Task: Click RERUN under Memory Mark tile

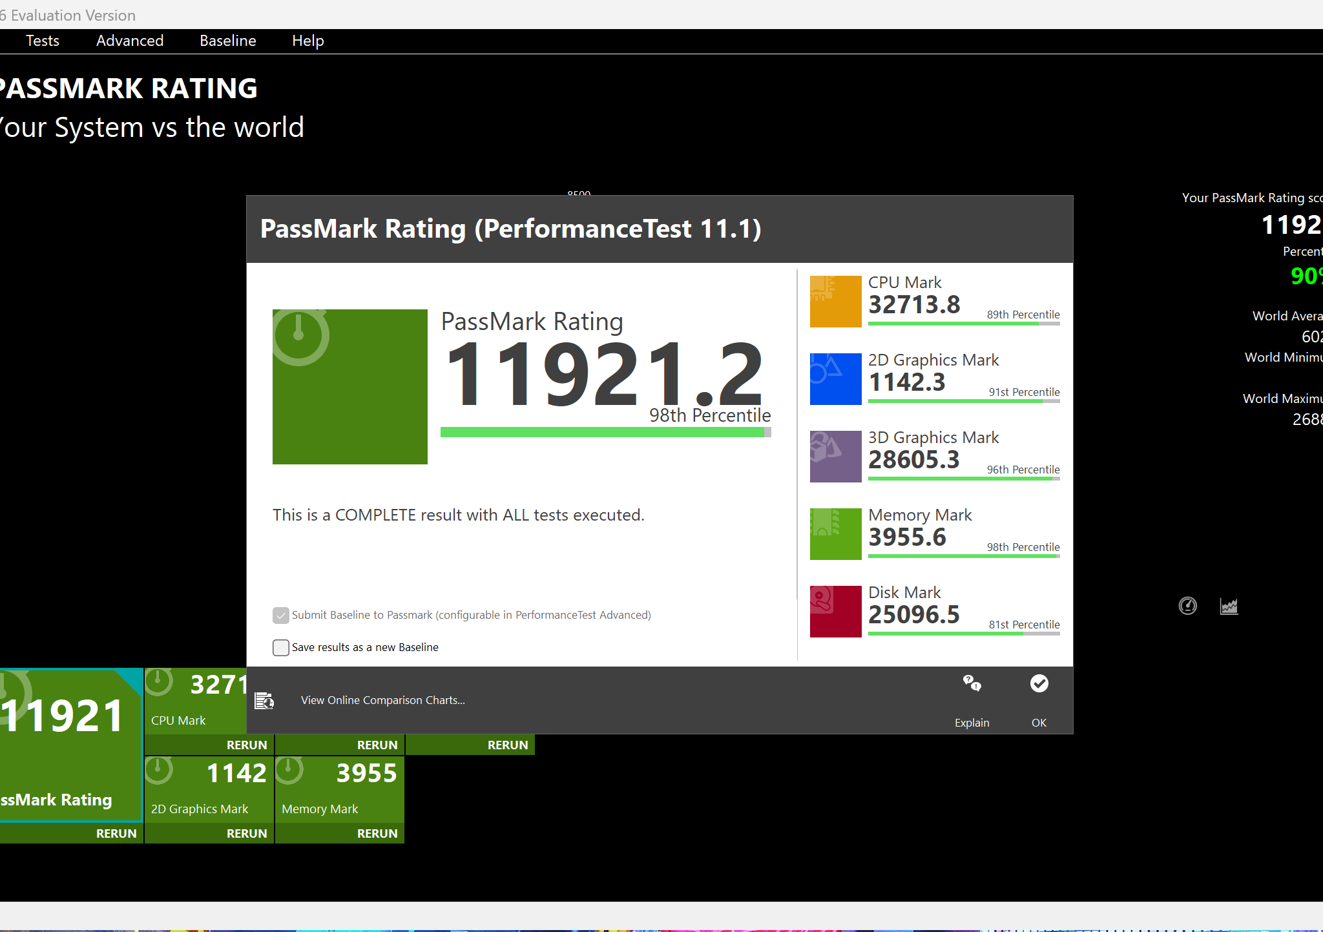Action: (377, 834)
